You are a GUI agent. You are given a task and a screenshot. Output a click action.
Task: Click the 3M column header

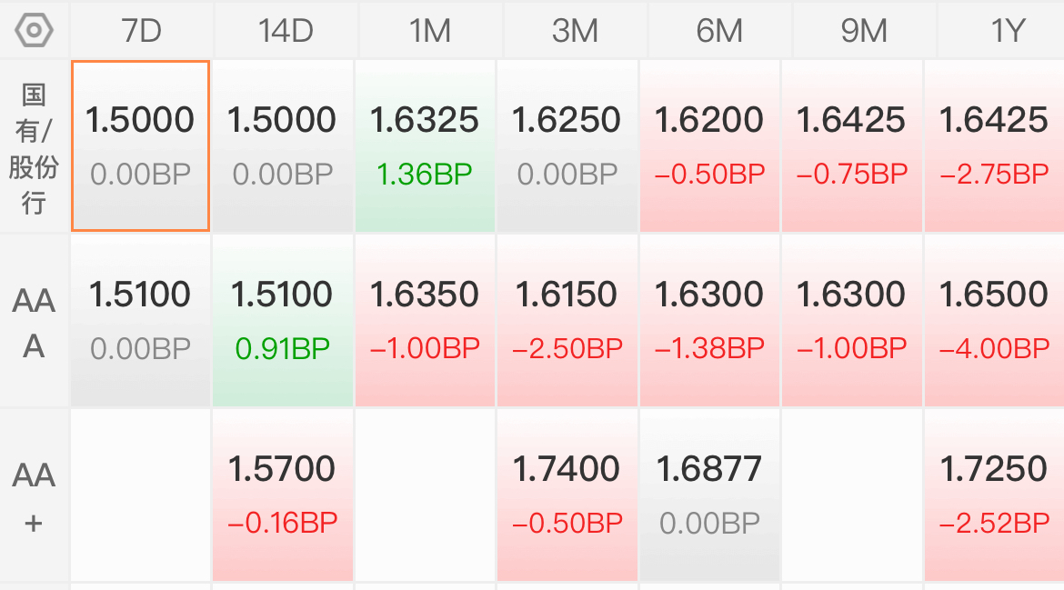[x=576, y=31]
